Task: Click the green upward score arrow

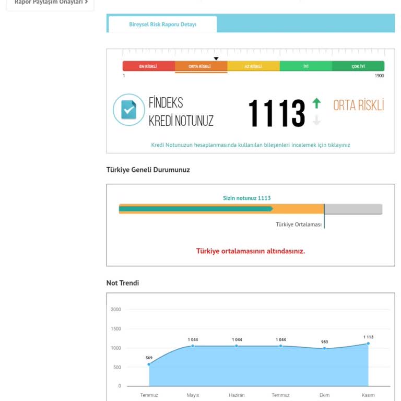Action: pyautogui.click(x=316, y=103)
